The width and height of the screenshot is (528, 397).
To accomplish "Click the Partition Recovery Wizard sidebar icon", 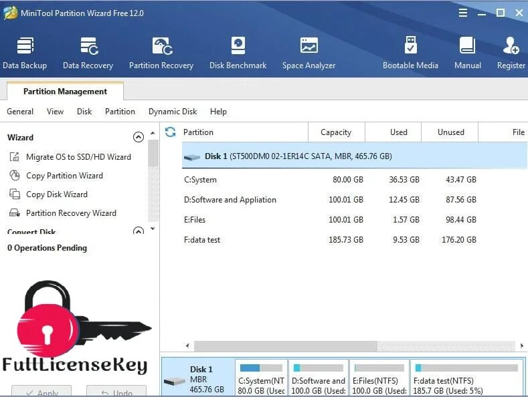I will [x=15, y=213].
